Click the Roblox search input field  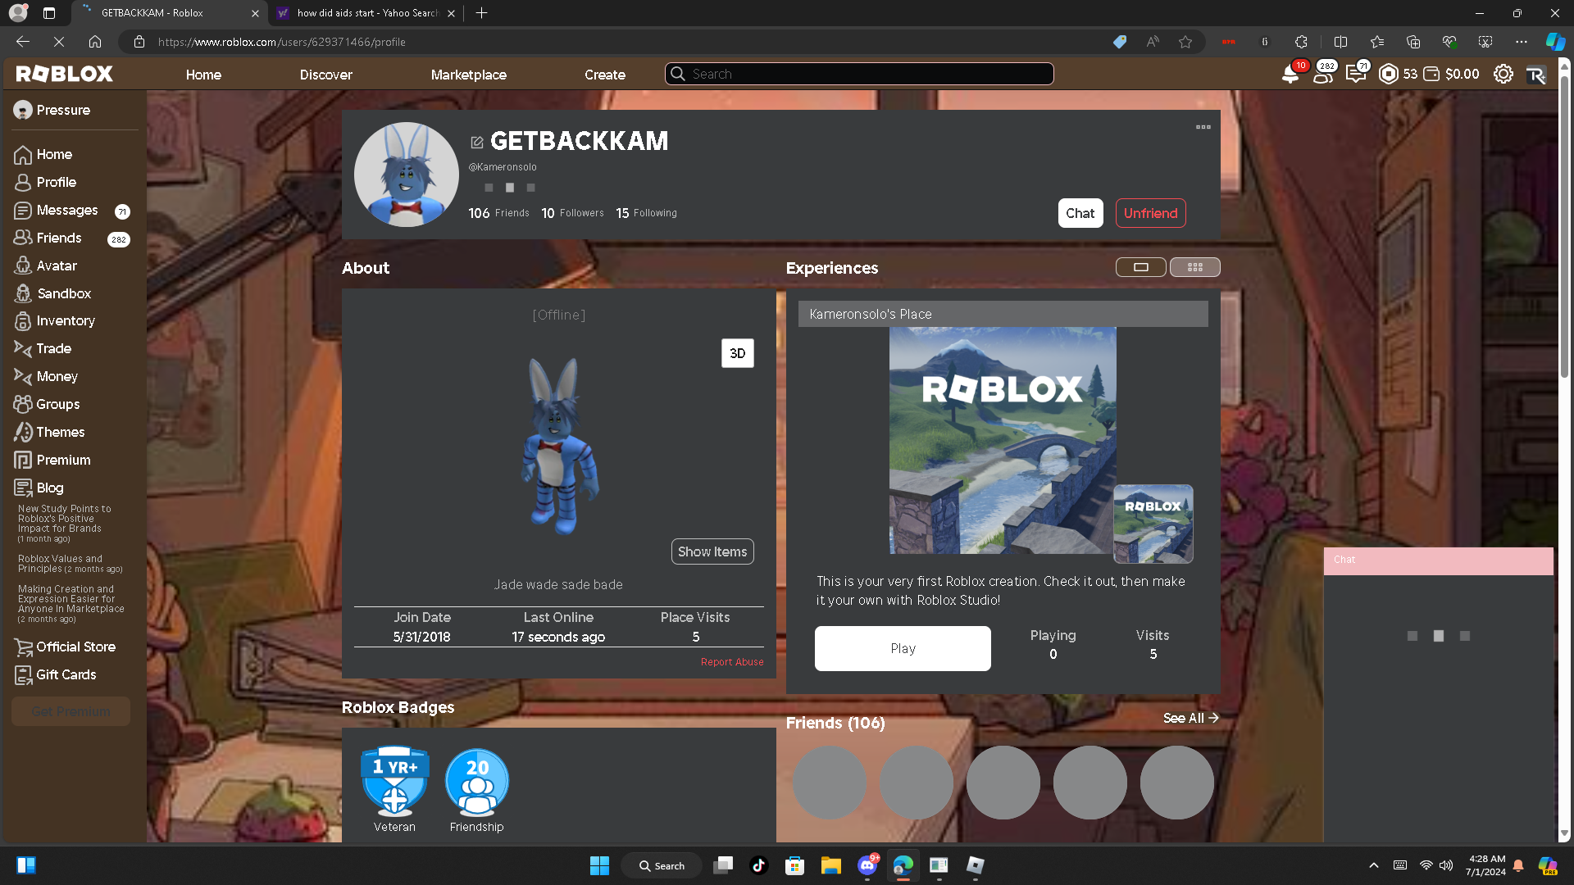click(x=859, y=75)
